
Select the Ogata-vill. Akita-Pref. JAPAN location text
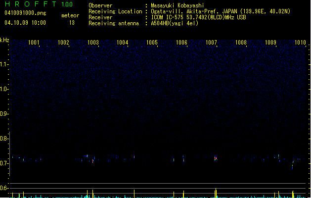(221, 11)
